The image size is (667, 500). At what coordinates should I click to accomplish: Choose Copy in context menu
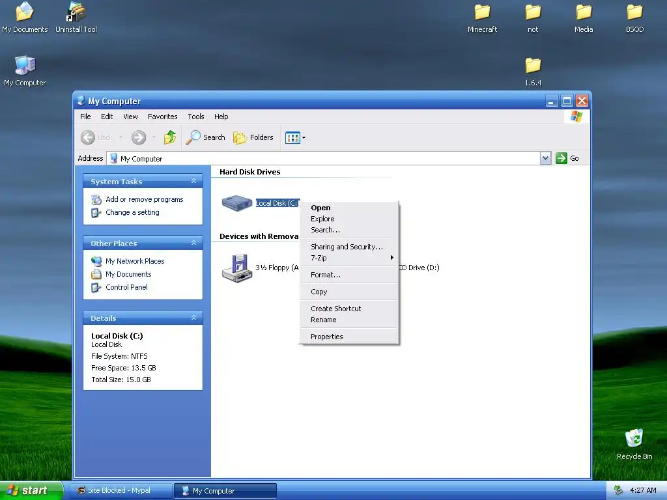coord(348,292)
